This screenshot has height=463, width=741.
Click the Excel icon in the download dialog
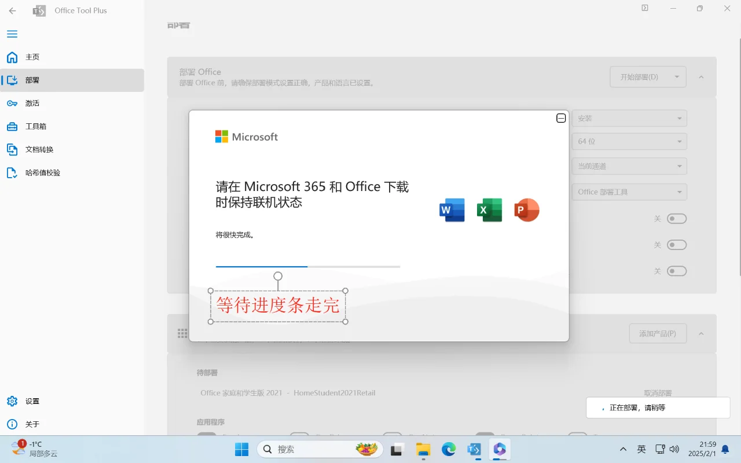(x=489, y=210)
